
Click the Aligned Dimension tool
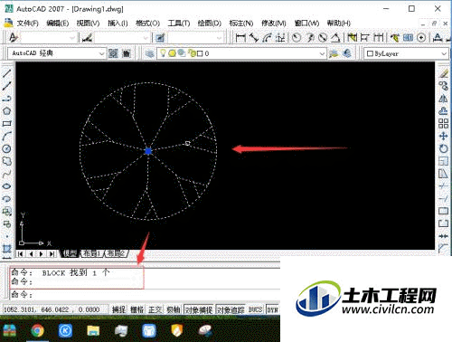click(x=254, y=38)
